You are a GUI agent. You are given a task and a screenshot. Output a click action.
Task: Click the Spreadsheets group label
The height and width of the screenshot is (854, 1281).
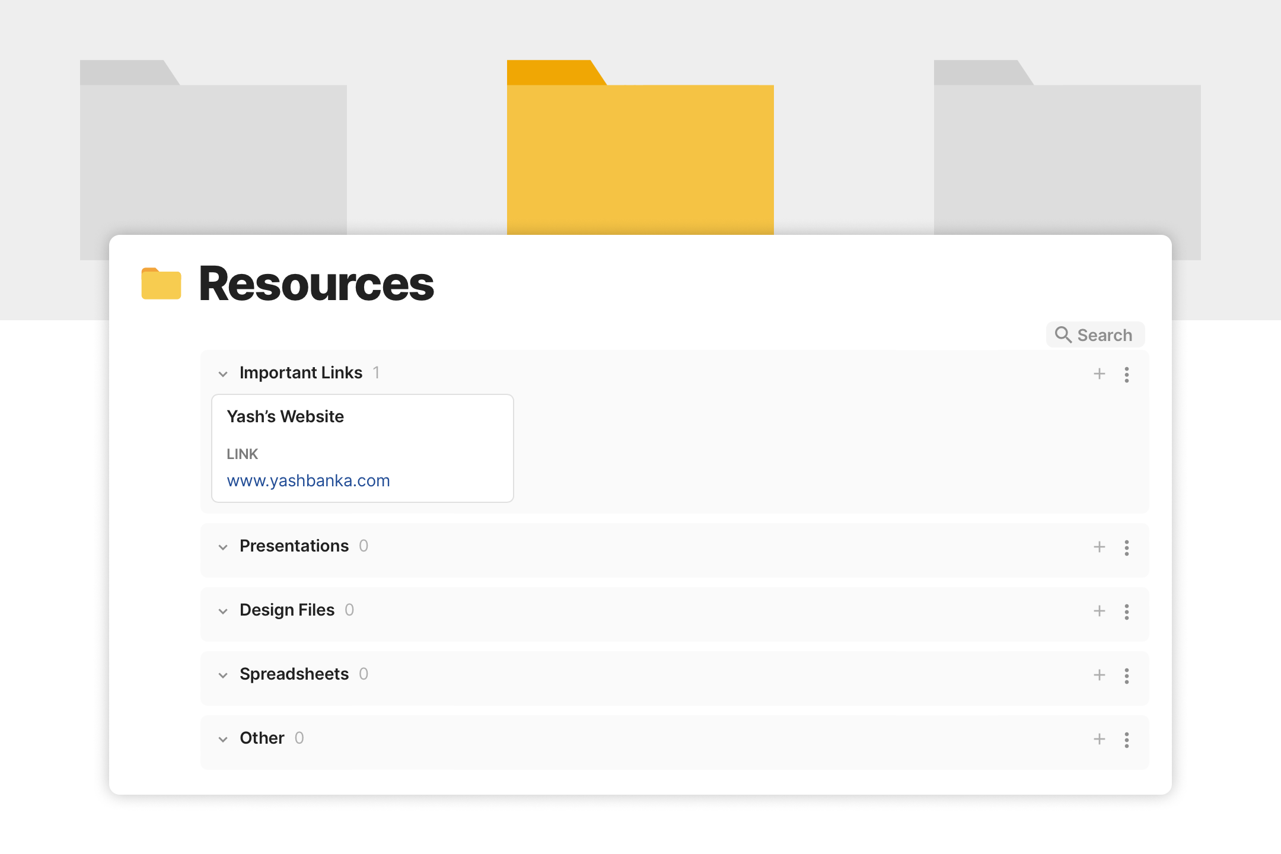pos(294,674)
